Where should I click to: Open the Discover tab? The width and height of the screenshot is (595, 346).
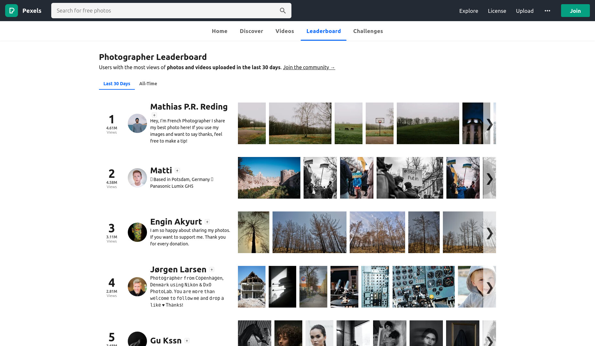pyautogui.click(x=251, y=31)
